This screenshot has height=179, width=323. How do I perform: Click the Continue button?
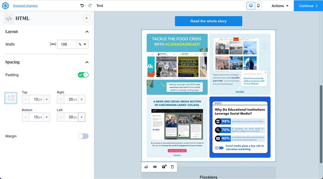[308, 6]
